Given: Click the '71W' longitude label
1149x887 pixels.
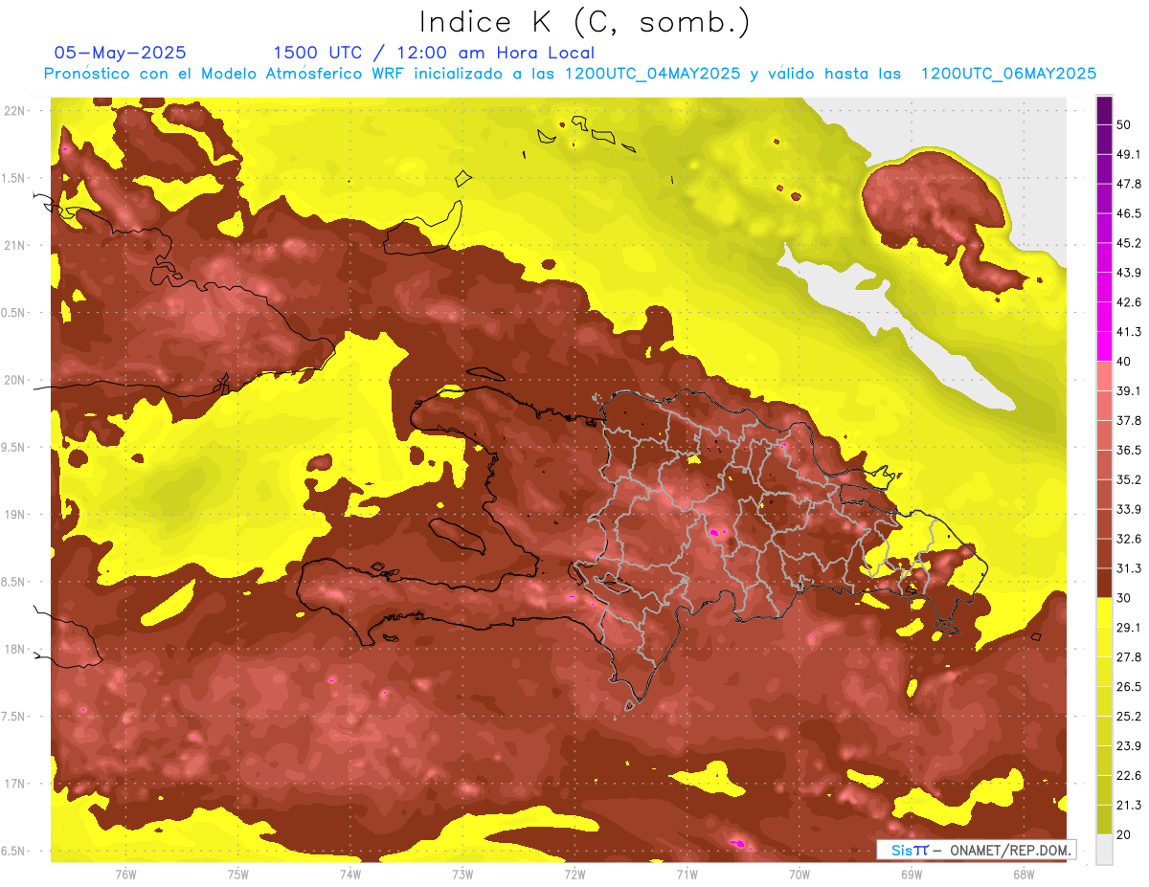Looking at the screenshot, I should pyautogui.click(x=687, y=874).
